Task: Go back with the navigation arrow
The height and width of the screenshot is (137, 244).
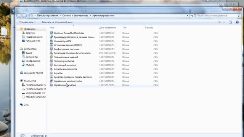Action: [19, 16]
